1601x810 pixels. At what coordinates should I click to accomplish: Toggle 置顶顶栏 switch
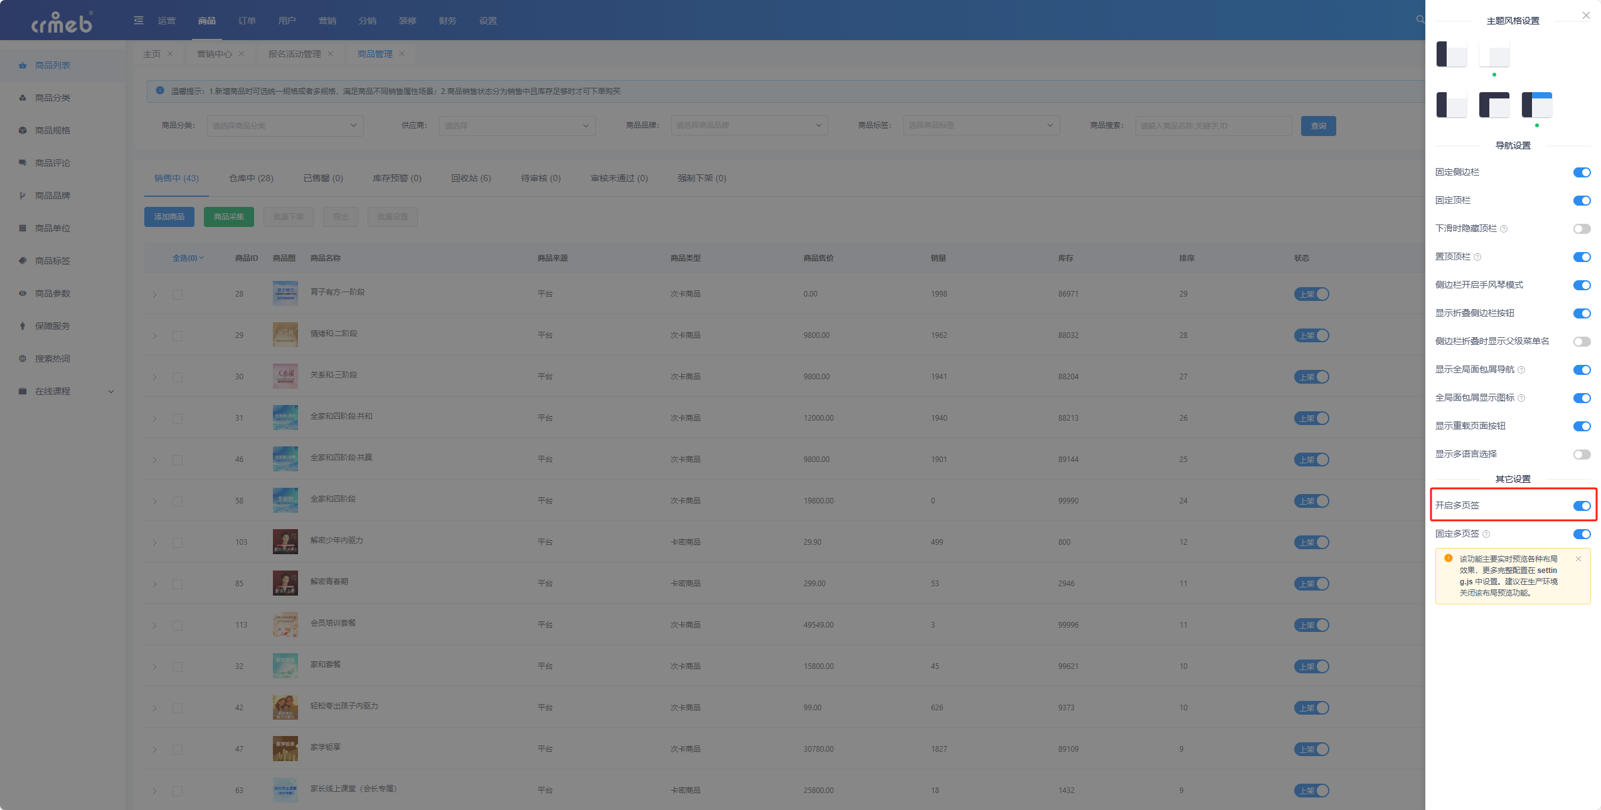click(x=1582, y=257)
